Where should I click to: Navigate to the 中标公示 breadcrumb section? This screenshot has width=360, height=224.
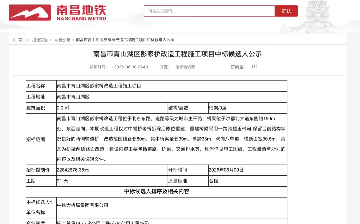[63, 40]
